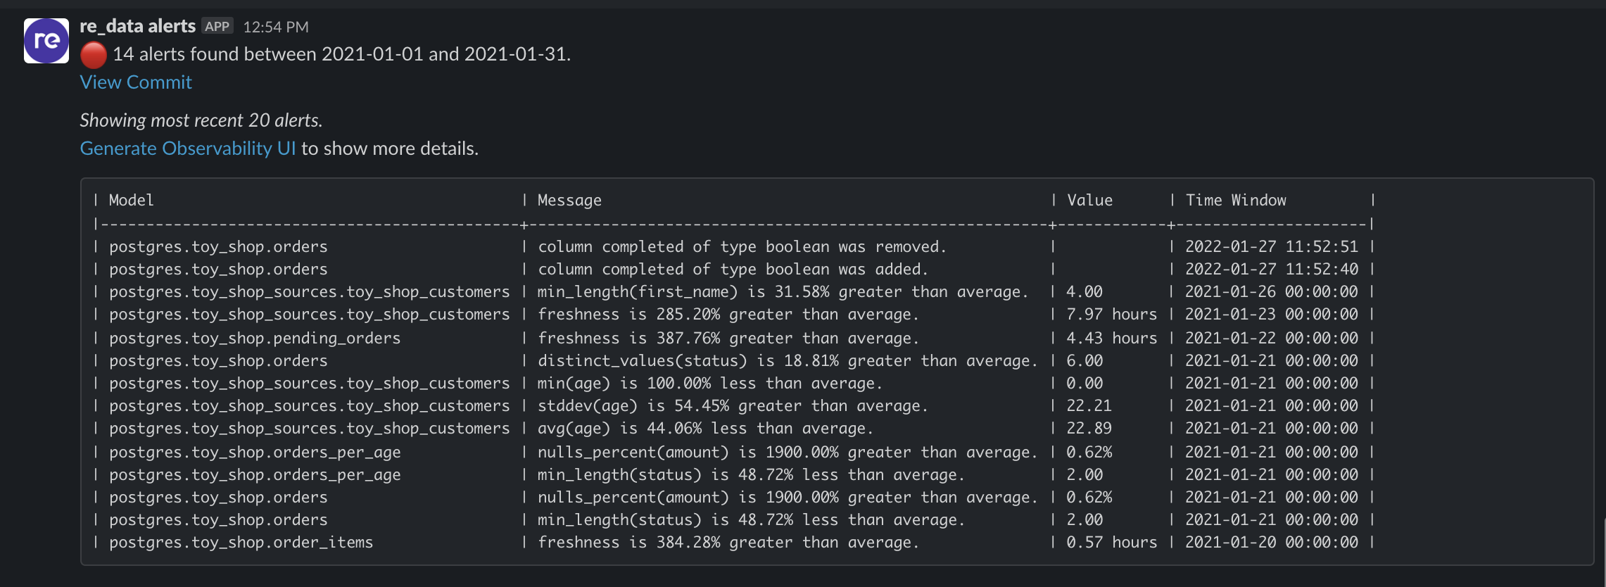The height and width of the screenshot is (587, 1606).
Task: Click time window '2021-01-20 00:00:00'
Action: [1272, 543]
